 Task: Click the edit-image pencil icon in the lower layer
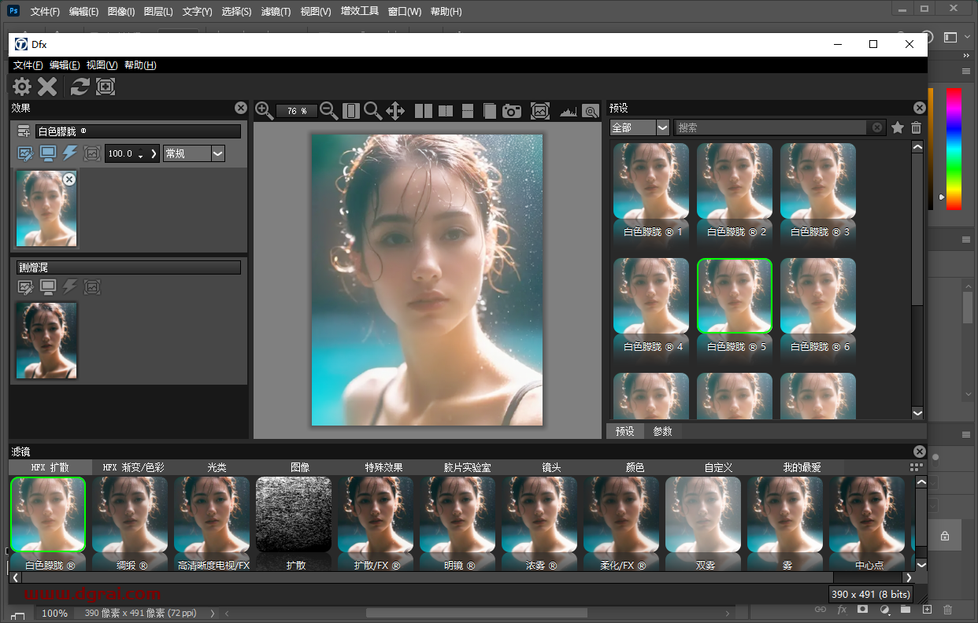point(26,287)
